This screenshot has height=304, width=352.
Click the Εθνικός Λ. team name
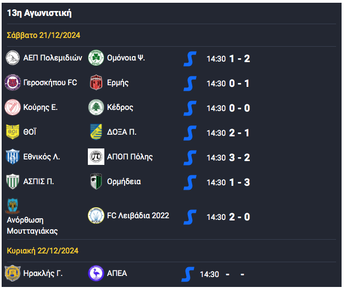pos(42,157)
